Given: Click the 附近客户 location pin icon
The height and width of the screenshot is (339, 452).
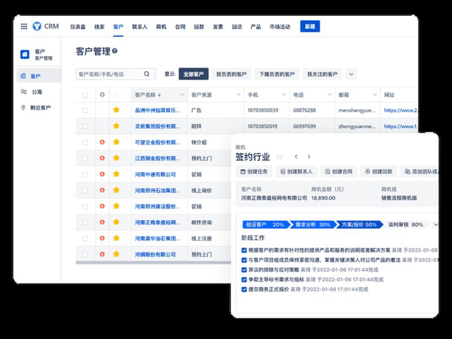Looking at the screenshot, I should 23,107.
